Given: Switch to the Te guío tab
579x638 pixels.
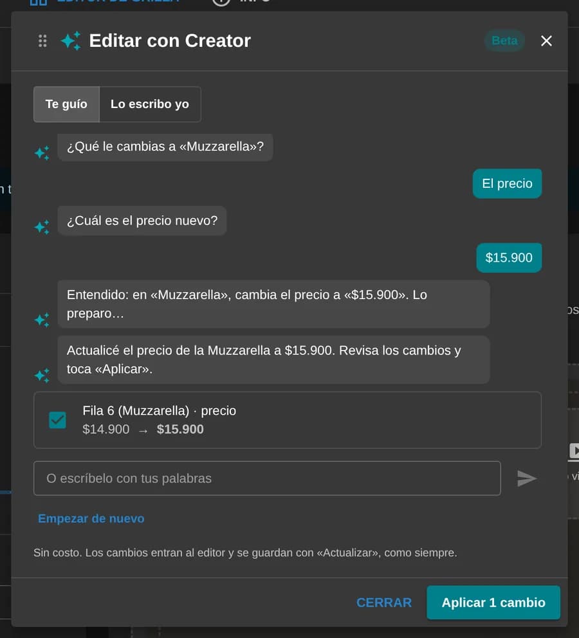Looking at the screenshot, I should [66, 104].
